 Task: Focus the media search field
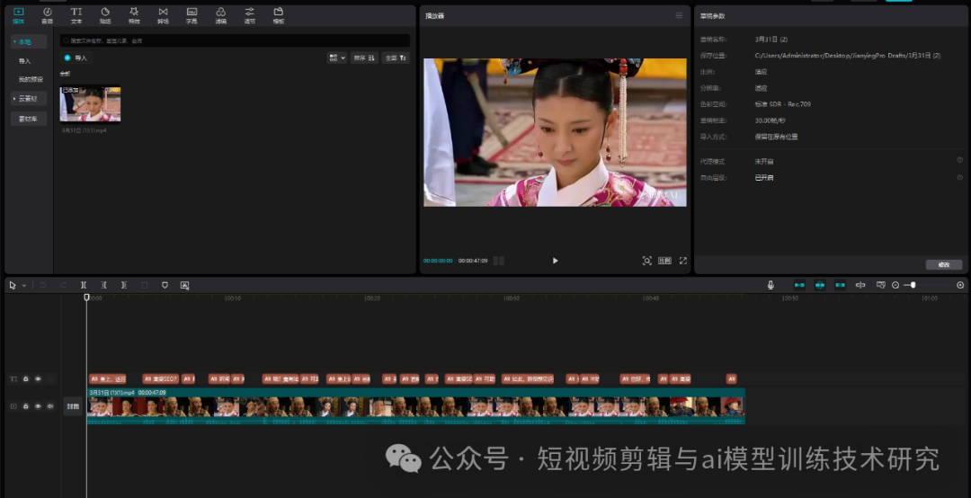[x=235, y=40]
